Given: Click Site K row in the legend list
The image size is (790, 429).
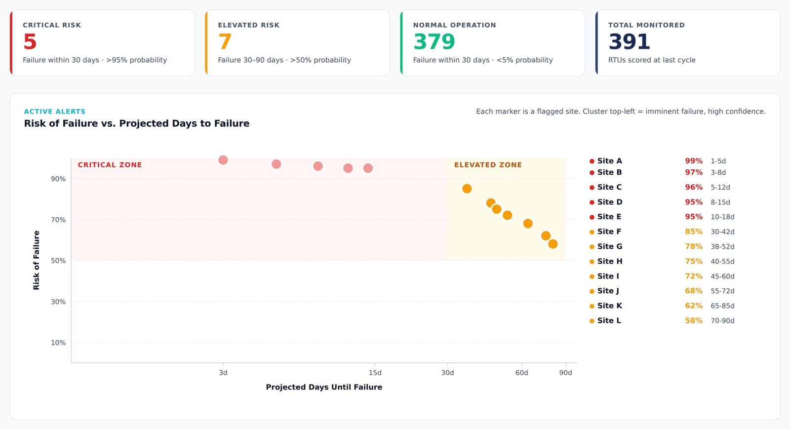Looking at the screenshot, I should pyautogui.click(x=662, y=306).
